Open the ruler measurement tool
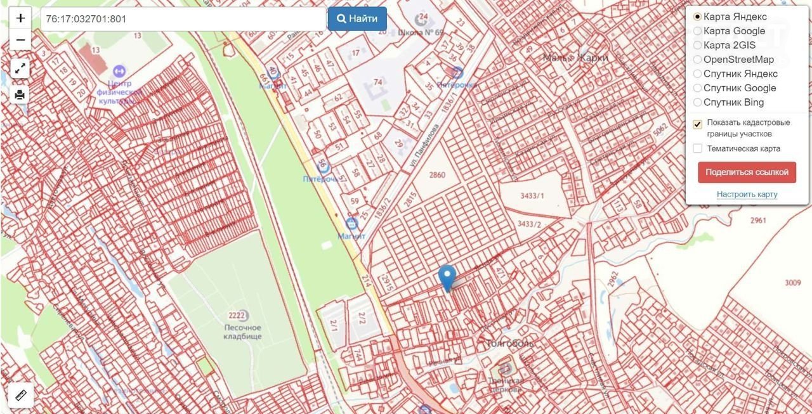The width and height of the screenshot is (812, 414). pyautogui.click(x=21, y=396)
